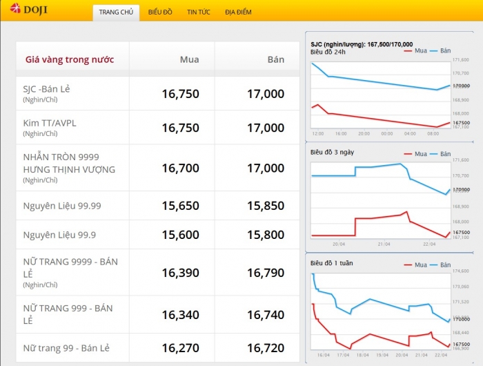
Task: Select the SJC - Bán Lẻ row label
Action: point(47,88)
